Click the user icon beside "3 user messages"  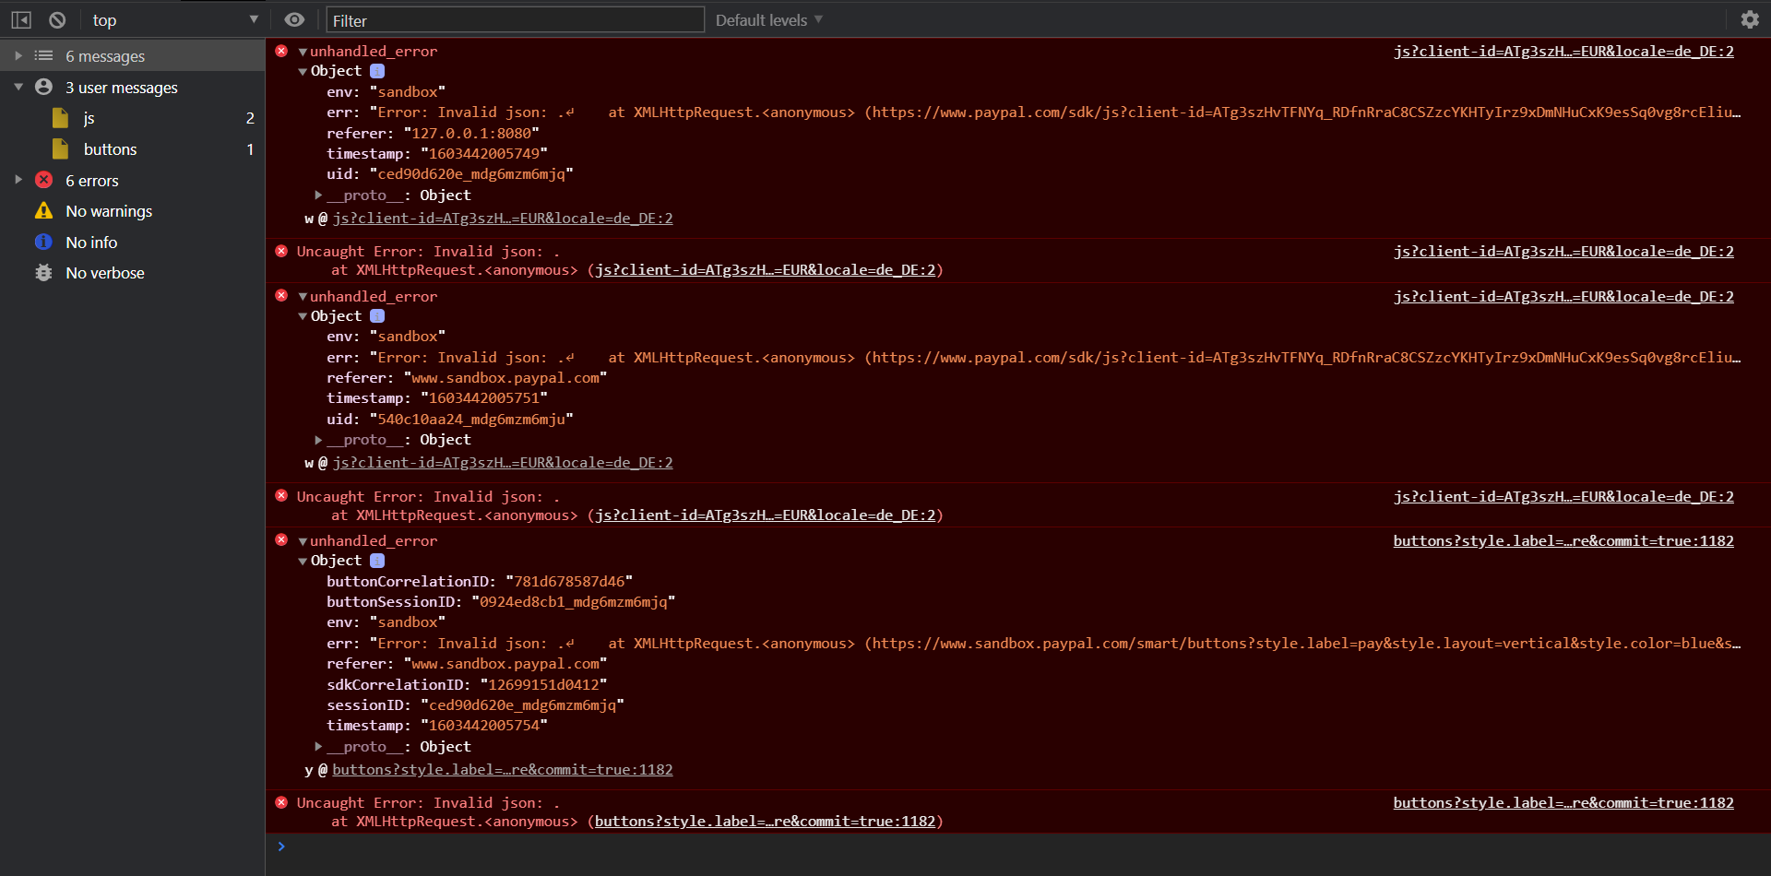(x=43, y=87)
